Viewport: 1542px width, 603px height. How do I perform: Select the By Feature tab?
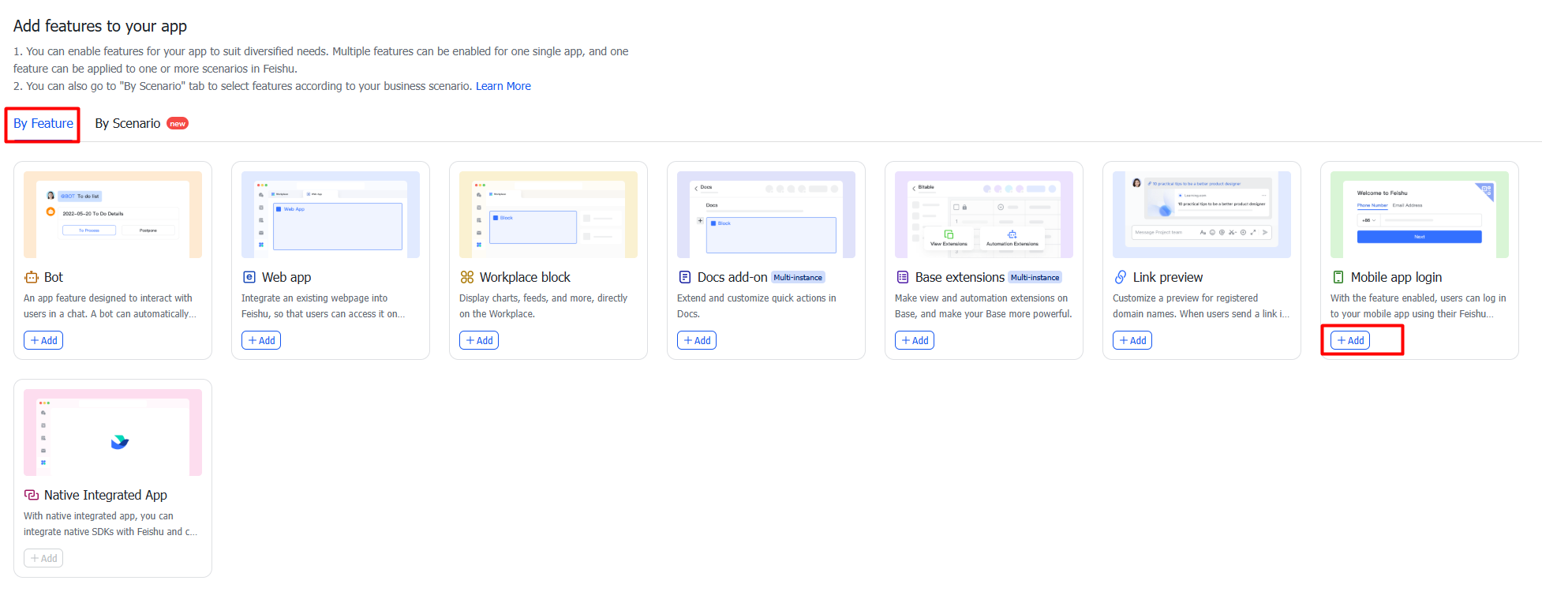[43, 123]
